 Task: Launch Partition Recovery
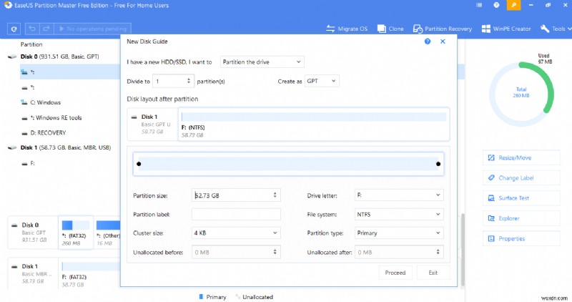click(443, 29)
